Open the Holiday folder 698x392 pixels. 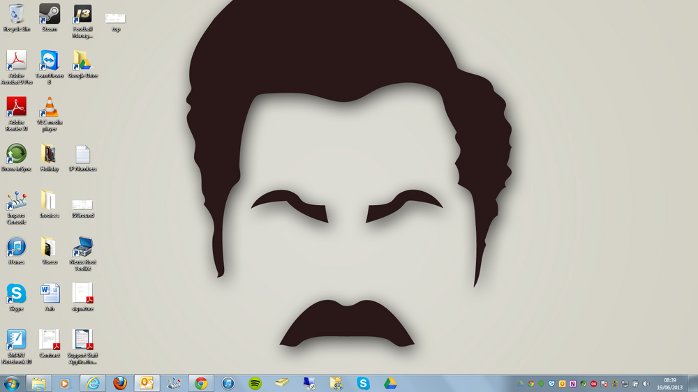(x=50, y=158)
